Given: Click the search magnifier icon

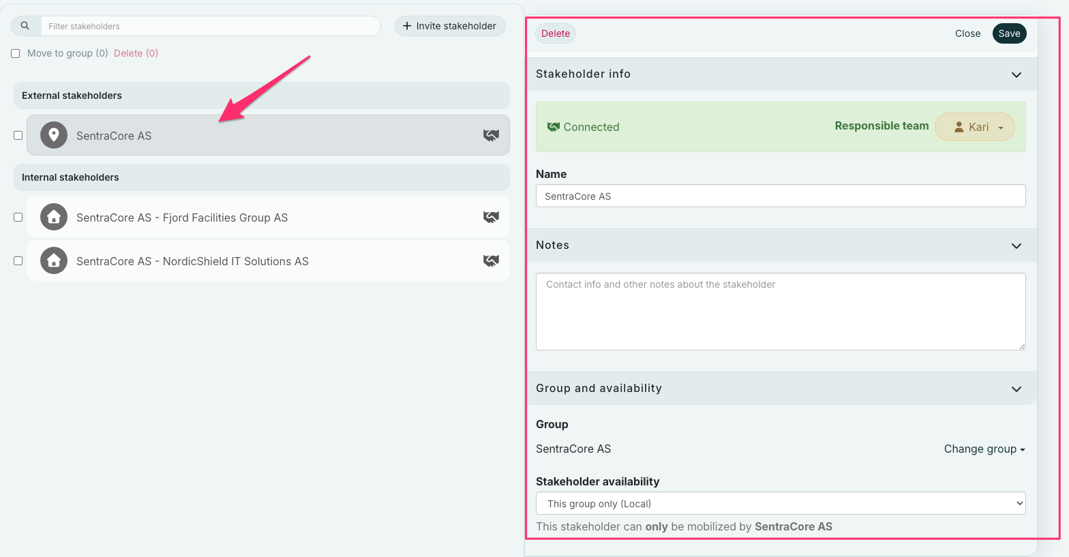Looking at the screenshot, I should point(25,26).
